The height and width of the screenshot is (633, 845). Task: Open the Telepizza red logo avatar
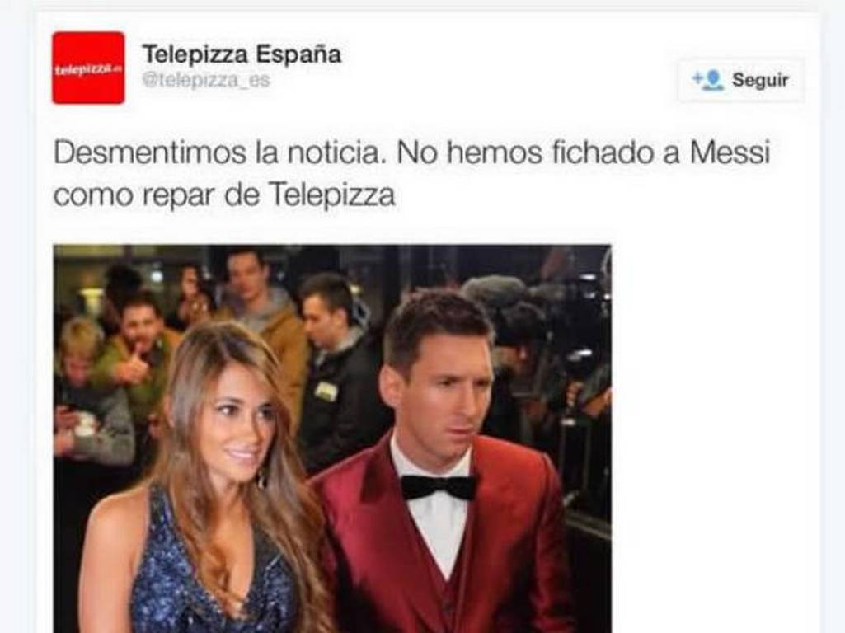pyautogui.click(x=88, y=68)
